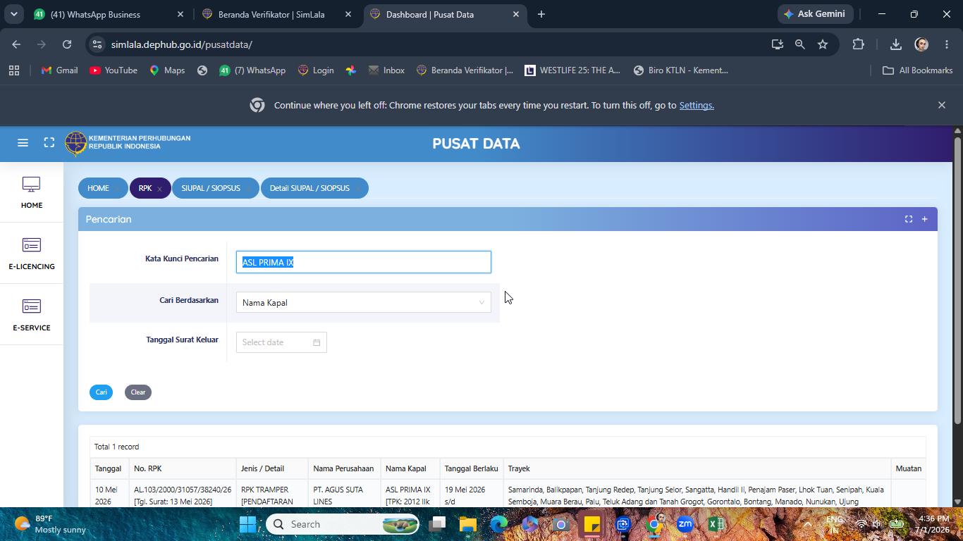
Task: Select the RPK page tab
Action: point(145,188)
